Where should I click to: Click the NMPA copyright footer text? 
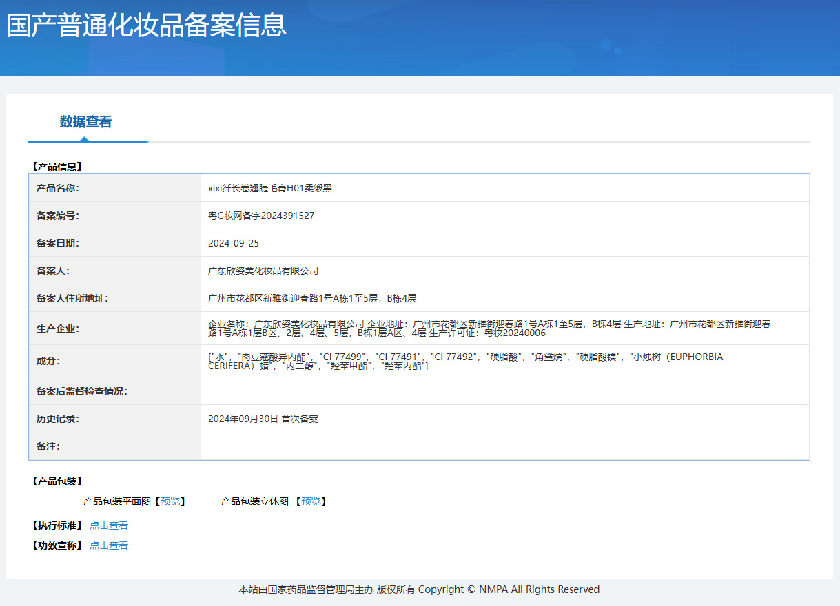point(419,589)
